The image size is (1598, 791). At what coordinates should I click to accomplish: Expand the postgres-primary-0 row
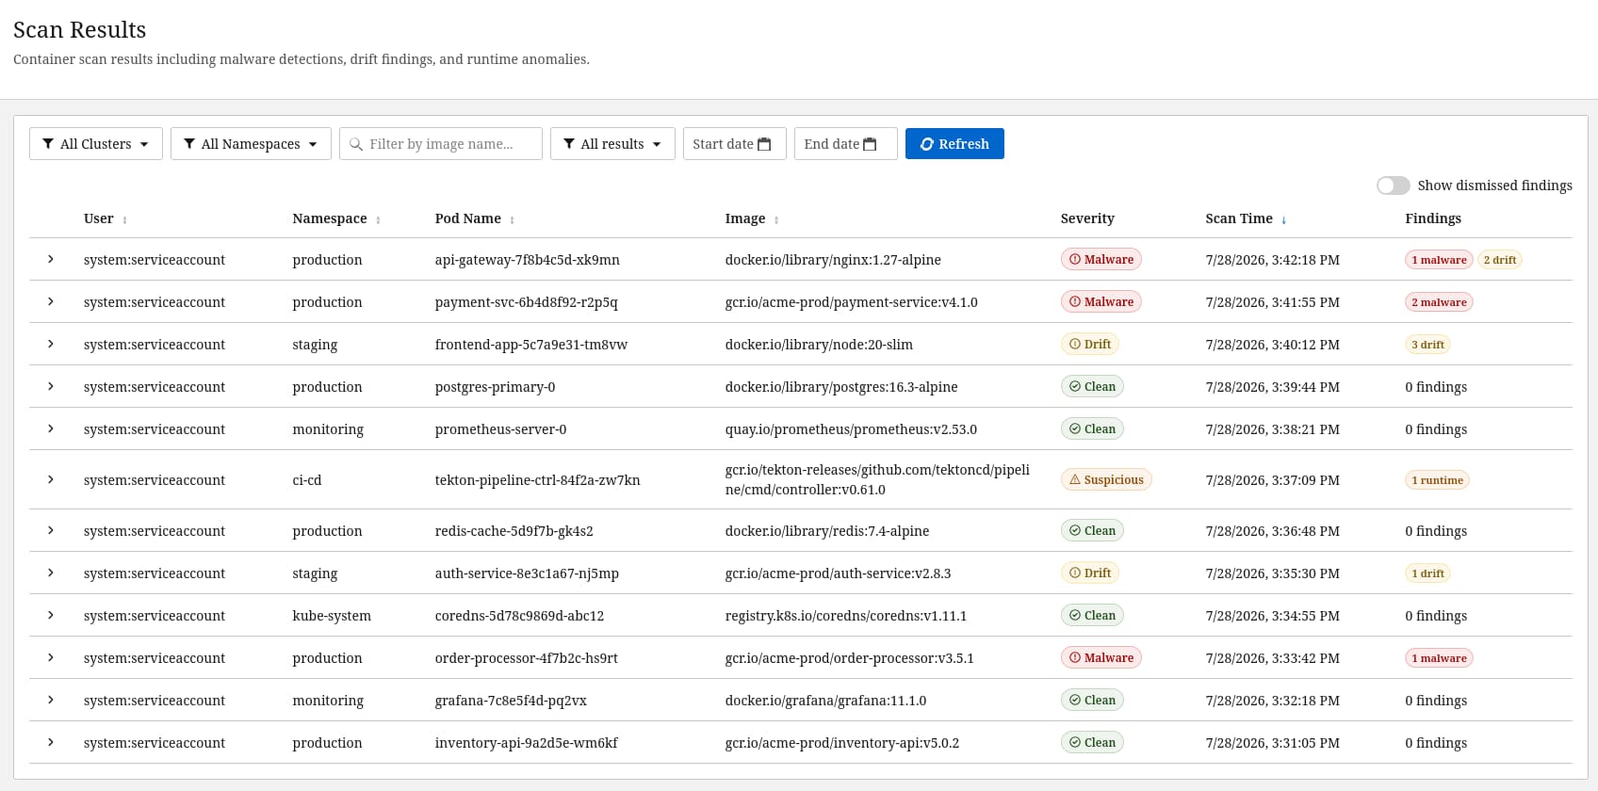51,386
